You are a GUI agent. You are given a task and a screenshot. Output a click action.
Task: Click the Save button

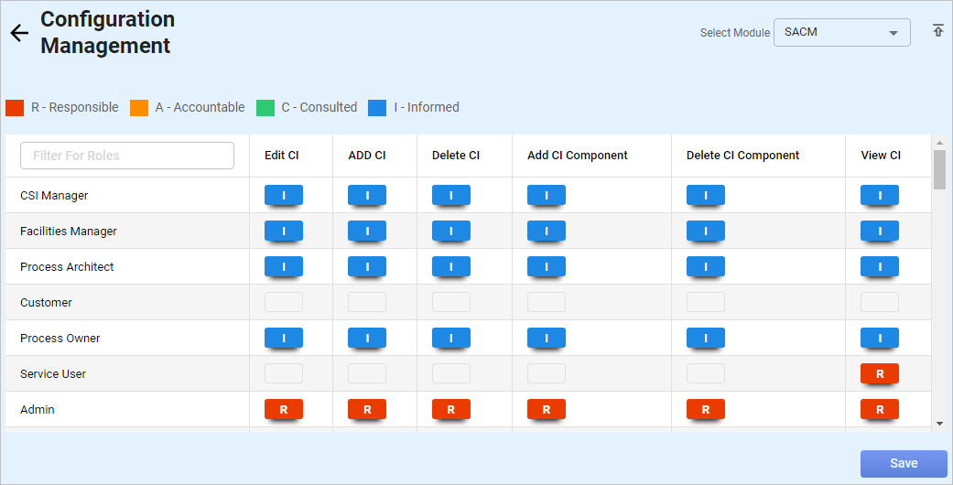[904, 464]
